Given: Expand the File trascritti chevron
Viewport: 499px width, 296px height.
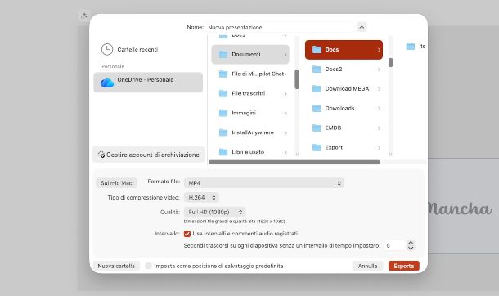Looking at the screenshot, I should point(285,94).
